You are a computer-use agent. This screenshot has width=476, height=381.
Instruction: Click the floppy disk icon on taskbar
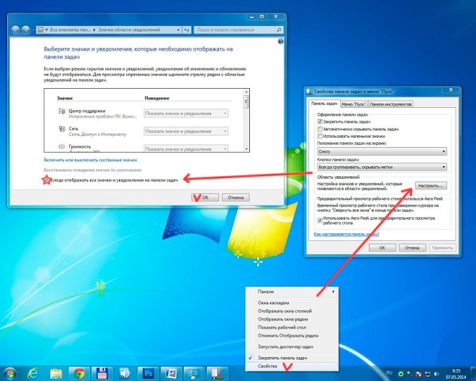coord(102,373)
